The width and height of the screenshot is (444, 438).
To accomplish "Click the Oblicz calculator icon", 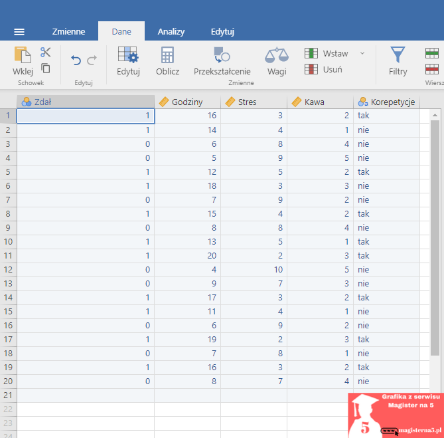I will point(167,60).
